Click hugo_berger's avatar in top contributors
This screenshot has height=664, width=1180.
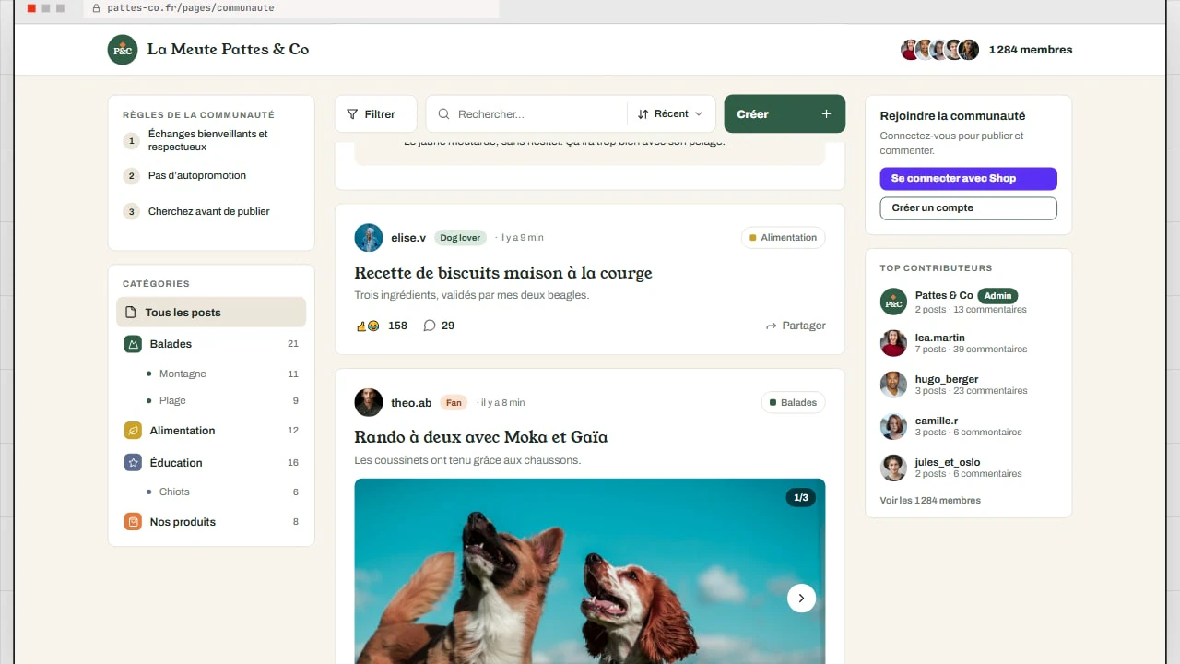[893, 385]
